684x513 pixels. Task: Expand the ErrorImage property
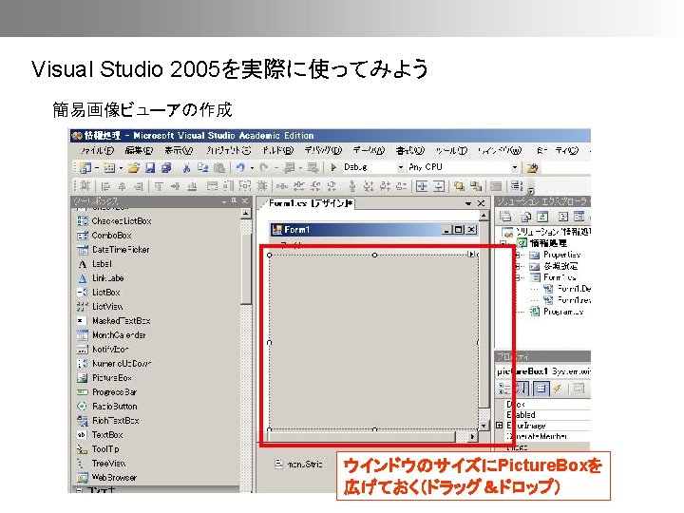click(500, 426)
